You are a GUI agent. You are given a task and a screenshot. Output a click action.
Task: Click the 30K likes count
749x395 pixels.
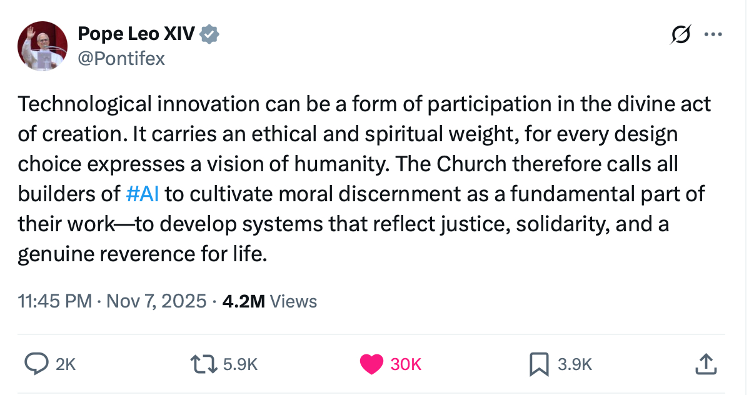click(406, 364)
